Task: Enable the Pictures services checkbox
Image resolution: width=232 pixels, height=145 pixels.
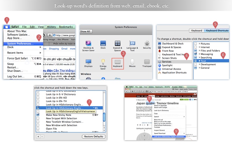Action: coord(195,44)
